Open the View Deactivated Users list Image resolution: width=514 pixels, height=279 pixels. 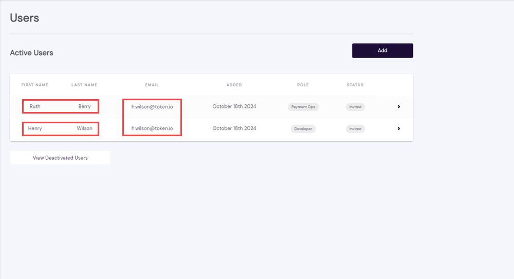click(x=60, y=158)
